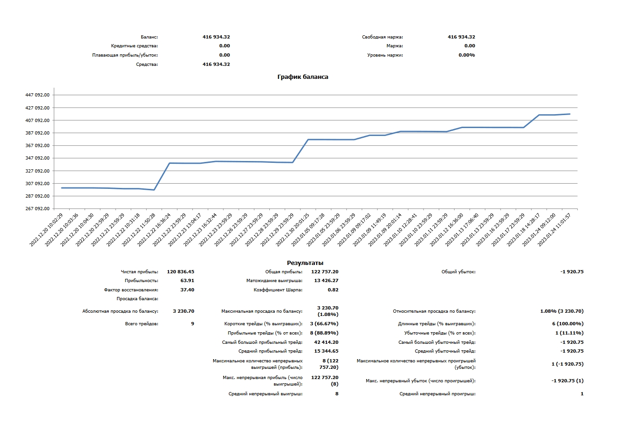Click 'Матожидание выигрыша:' label
Viewport: 619px width, 438px height.
(274, 281)
